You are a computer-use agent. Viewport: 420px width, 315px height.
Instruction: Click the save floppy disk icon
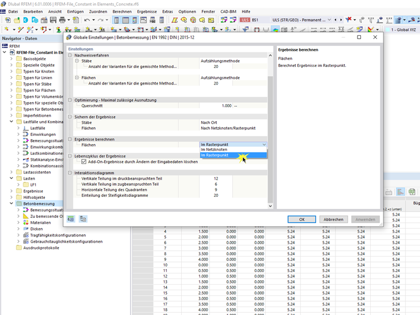(x=53, y=20)
